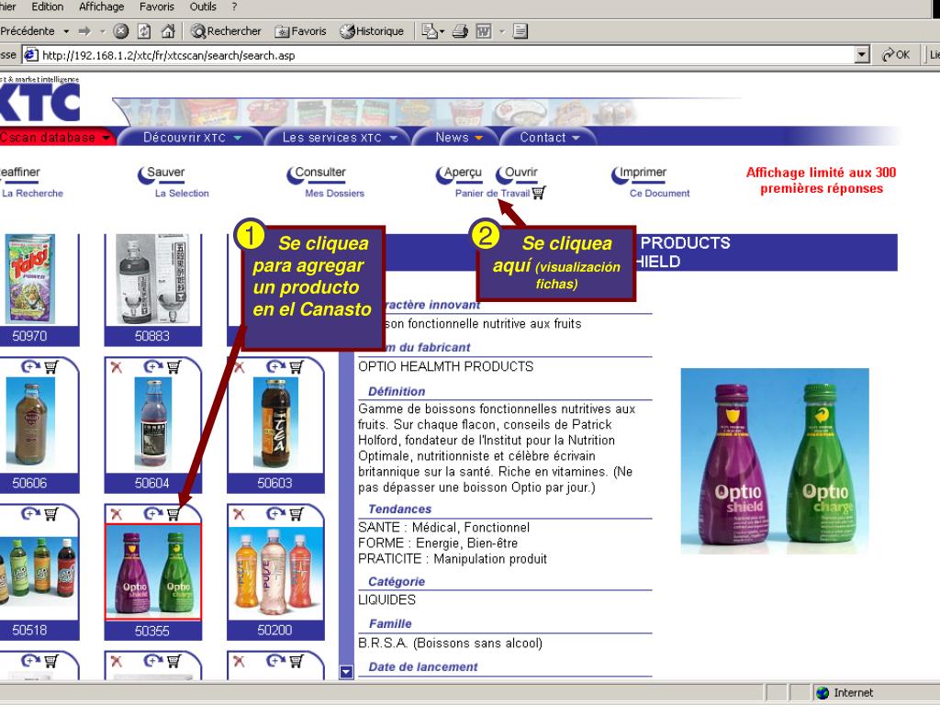Click the Imprimer Ce Document link
The height and width of the screenshot is (705, 940).
651,182
